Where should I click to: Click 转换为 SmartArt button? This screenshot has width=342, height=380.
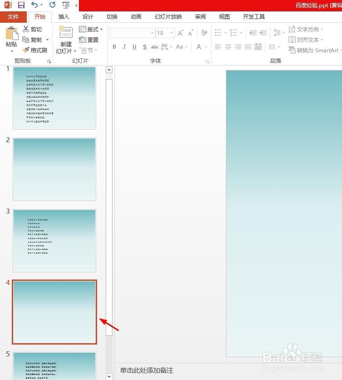[x=315, y=50]
